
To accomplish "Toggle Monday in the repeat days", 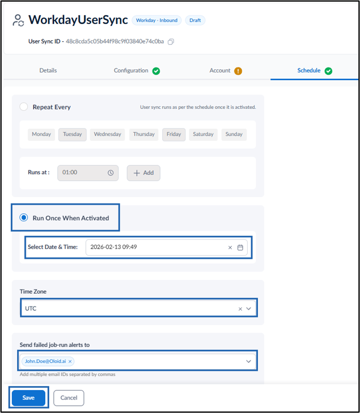I will pyautogui.click(x=42, y=134).
